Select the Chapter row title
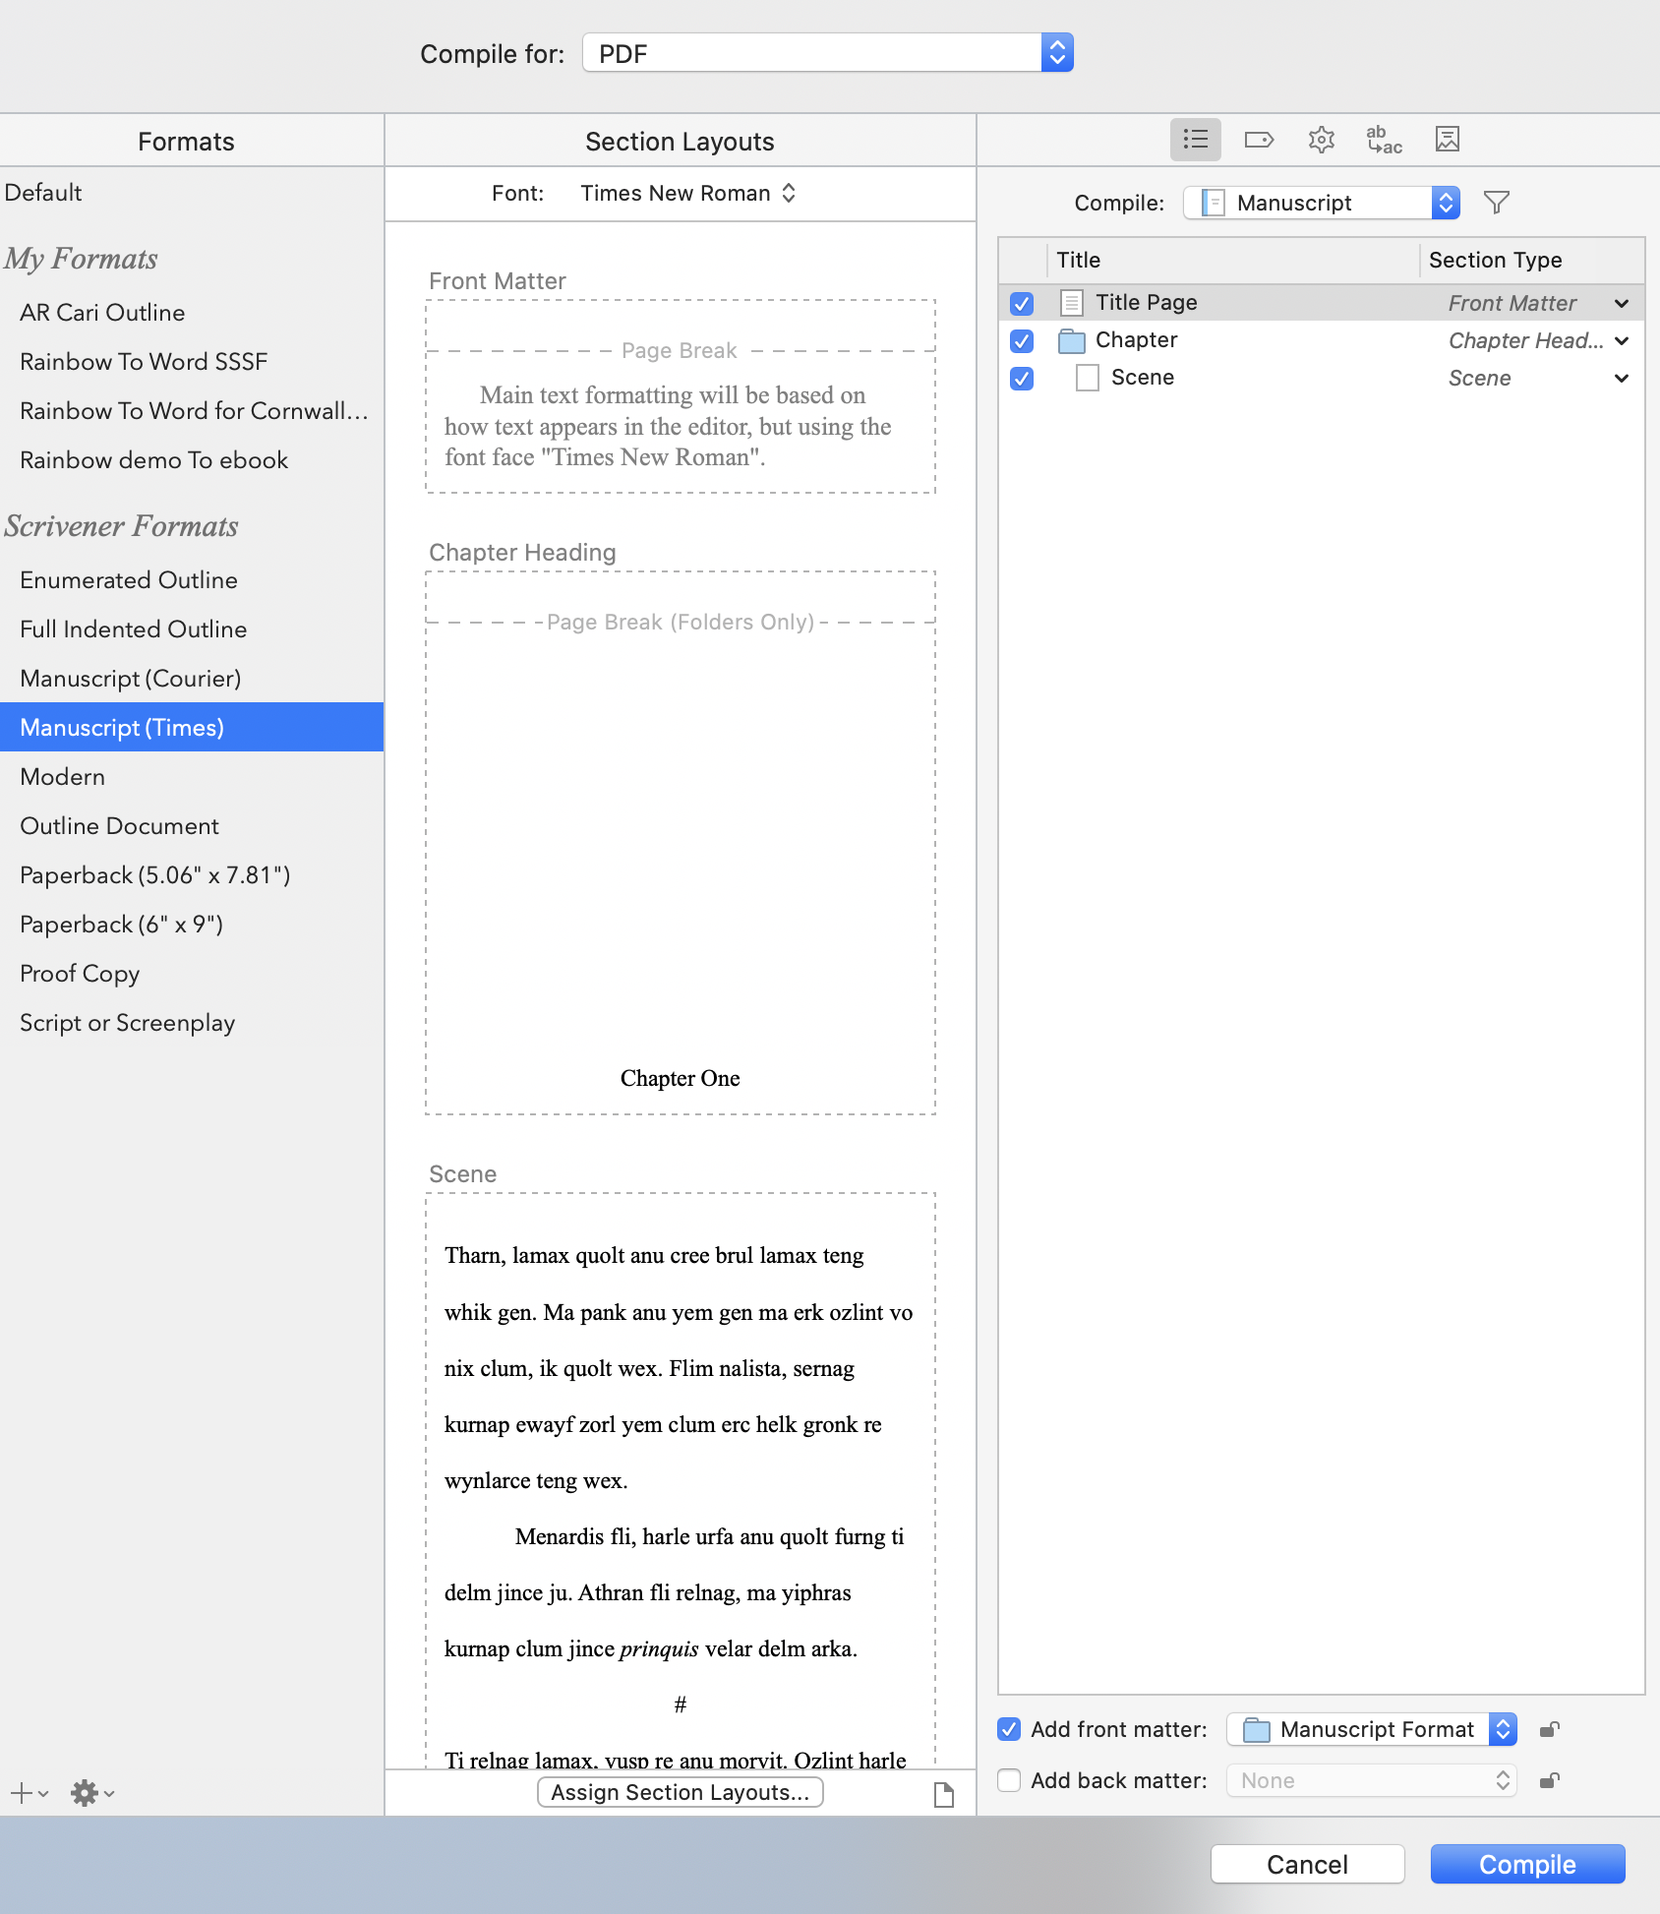This screenshot has width=1660, height=1914. click(x=1136, y=340)
